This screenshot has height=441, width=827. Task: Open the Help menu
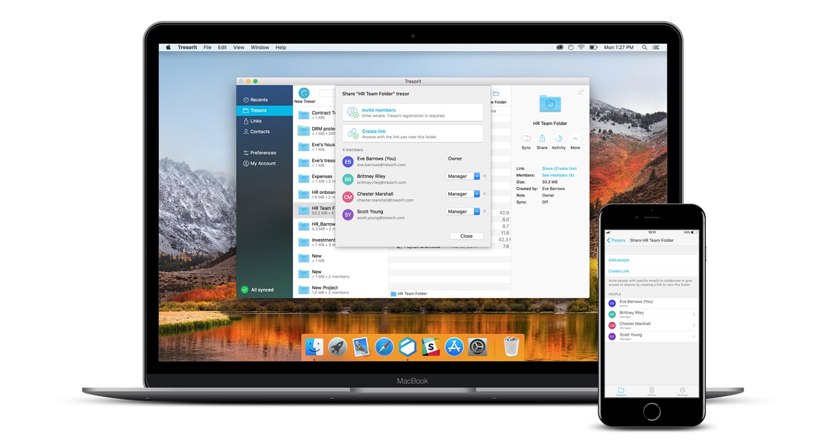(281, 47)
